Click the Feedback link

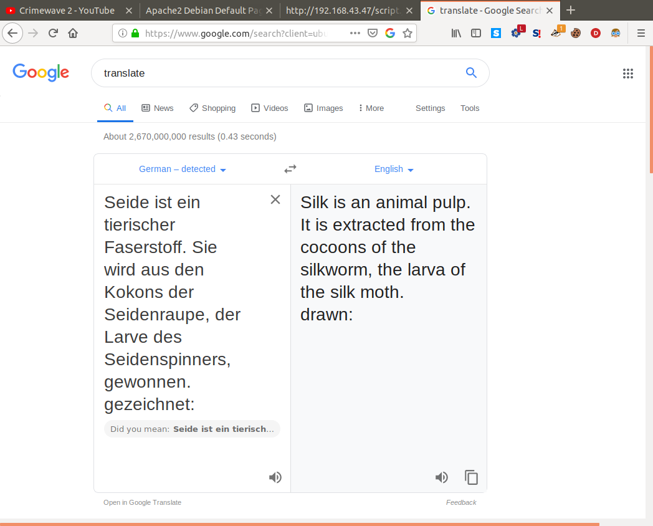[x=461, y=502]
